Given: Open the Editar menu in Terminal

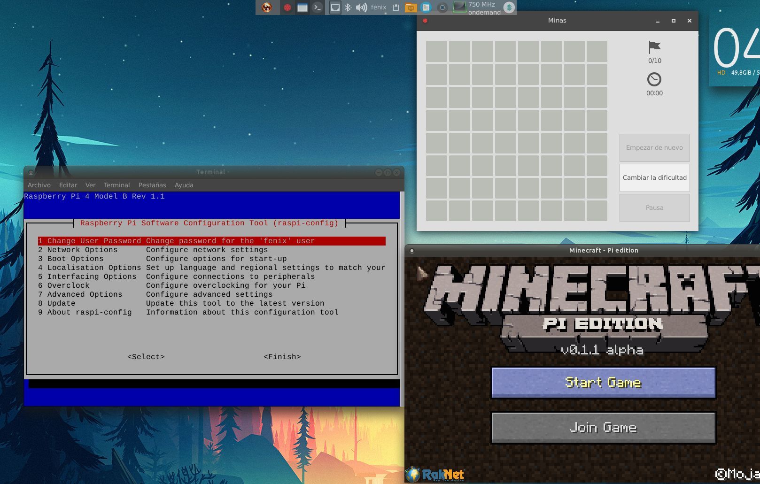Looking at the screenshot, I should pyautogui.click(x=68, y=185).
